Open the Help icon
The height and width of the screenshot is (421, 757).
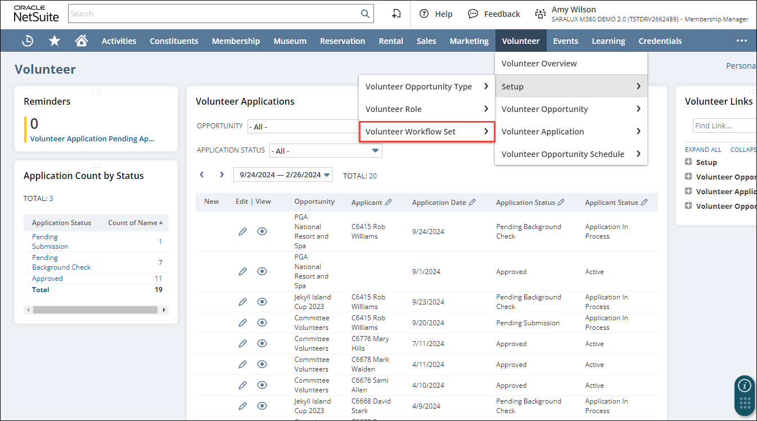424,14
